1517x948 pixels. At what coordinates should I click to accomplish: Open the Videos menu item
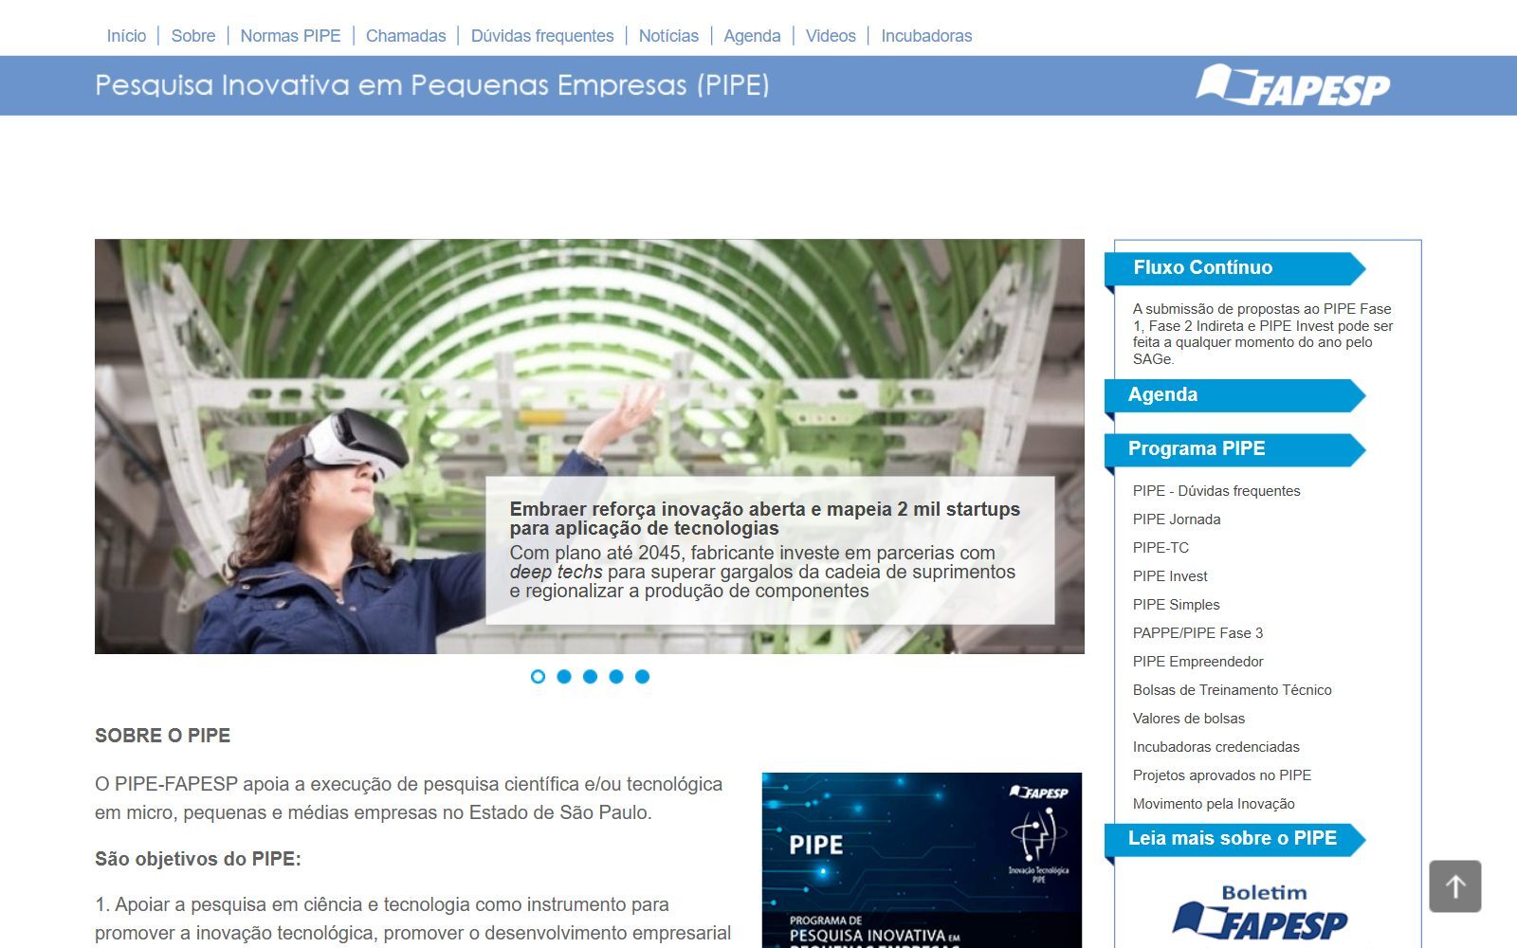pyautogui.click(x=831, y=36)
